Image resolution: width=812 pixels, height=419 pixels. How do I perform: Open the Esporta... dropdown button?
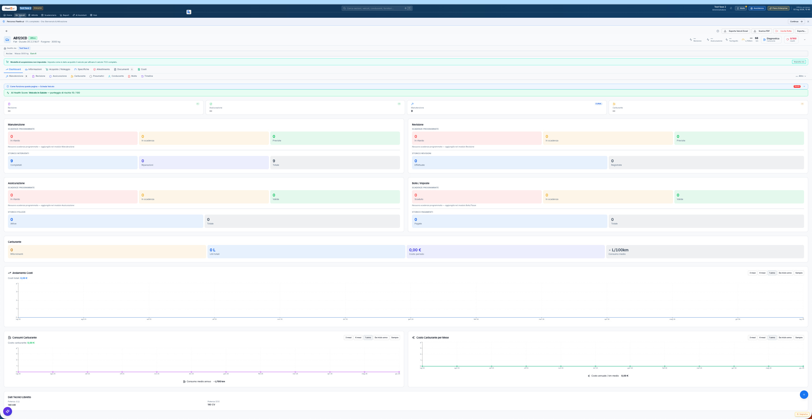(801, 31)
